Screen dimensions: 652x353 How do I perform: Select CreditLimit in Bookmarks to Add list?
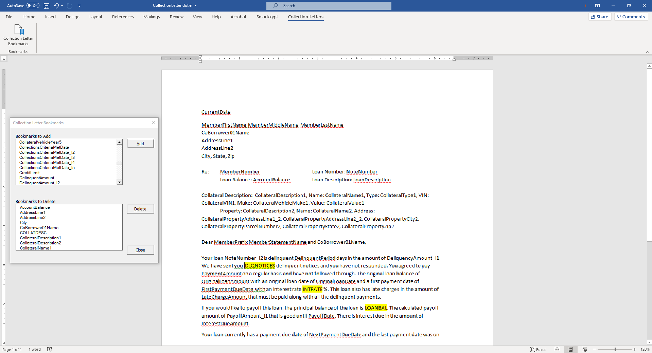click(x=29, y=173)
